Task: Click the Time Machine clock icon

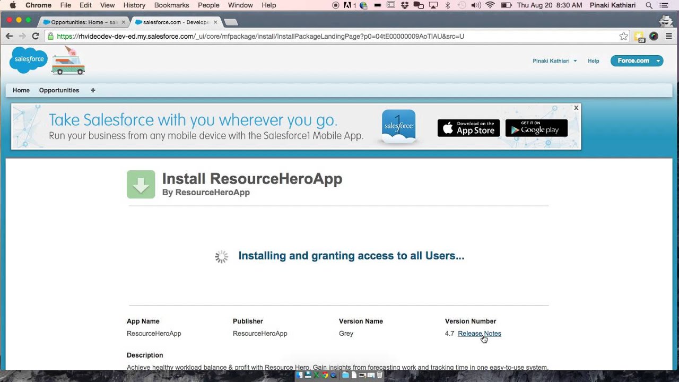Action: tap(462, 5)
